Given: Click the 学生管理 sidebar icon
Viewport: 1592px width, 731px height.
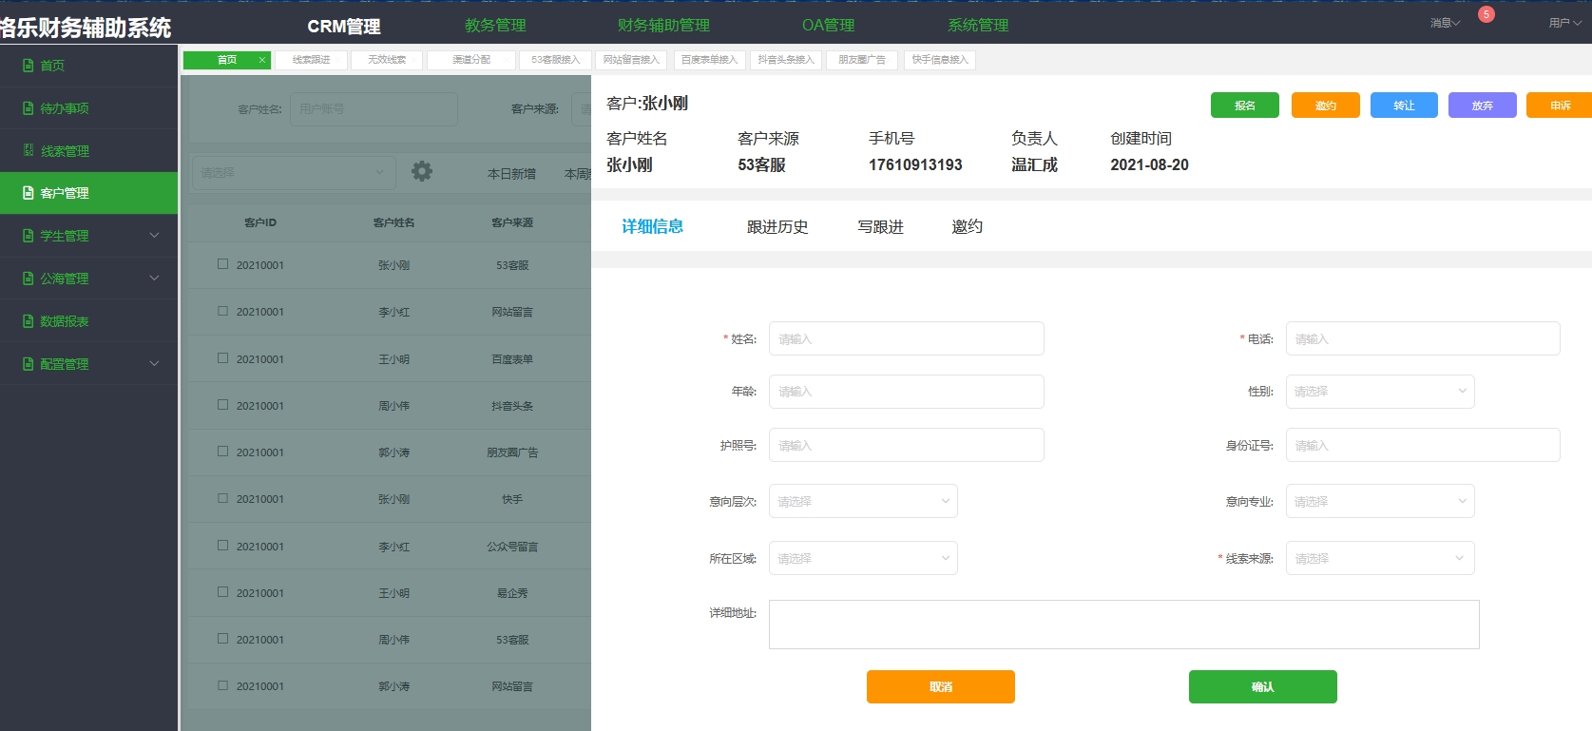Looking at the screenshot, I should click(x=29, y=236).
